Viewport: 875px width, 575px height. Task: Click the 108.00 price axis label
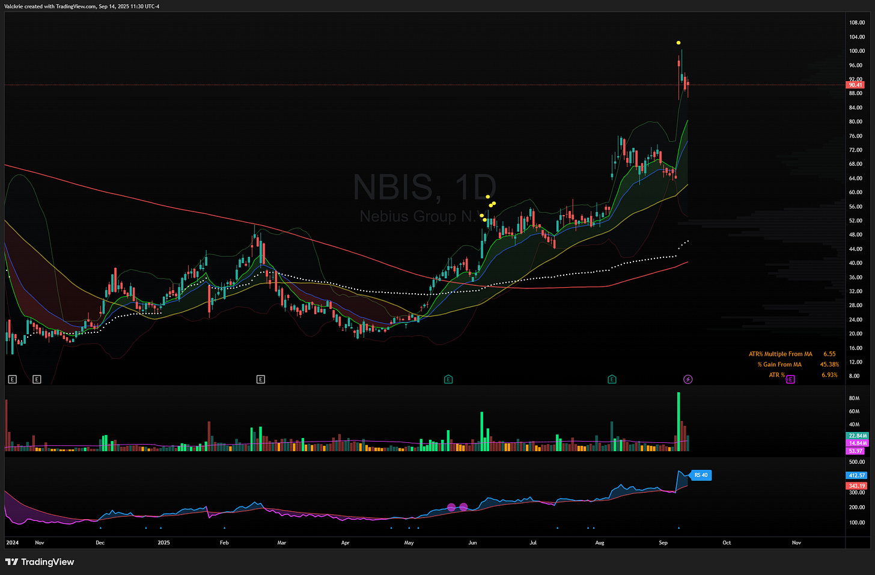point(857,23)
